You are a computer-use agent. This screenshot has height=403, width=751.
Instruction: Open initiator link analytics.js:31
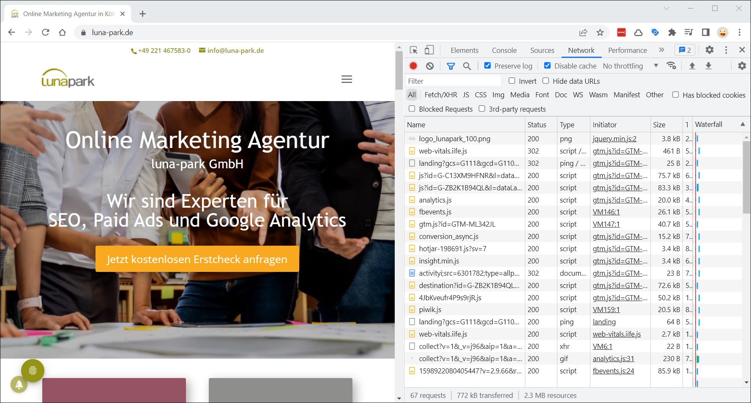pyautogui.click(x=613, y=359)
